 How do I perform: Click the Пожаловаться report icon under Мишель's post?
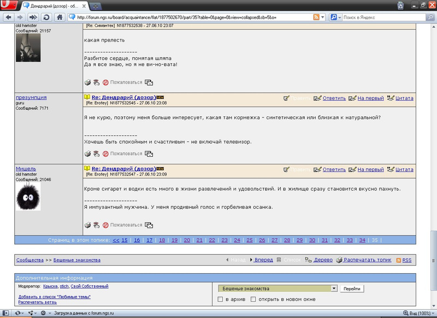pos(105,225)
